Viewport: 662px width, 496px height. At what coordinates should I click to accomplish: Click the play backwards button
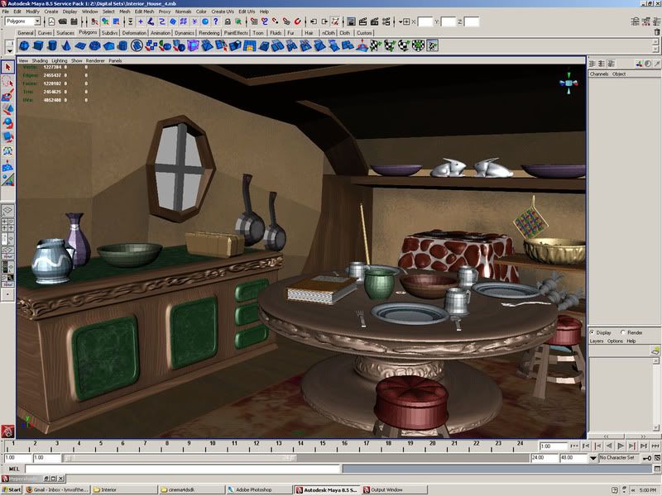(609, 446)
